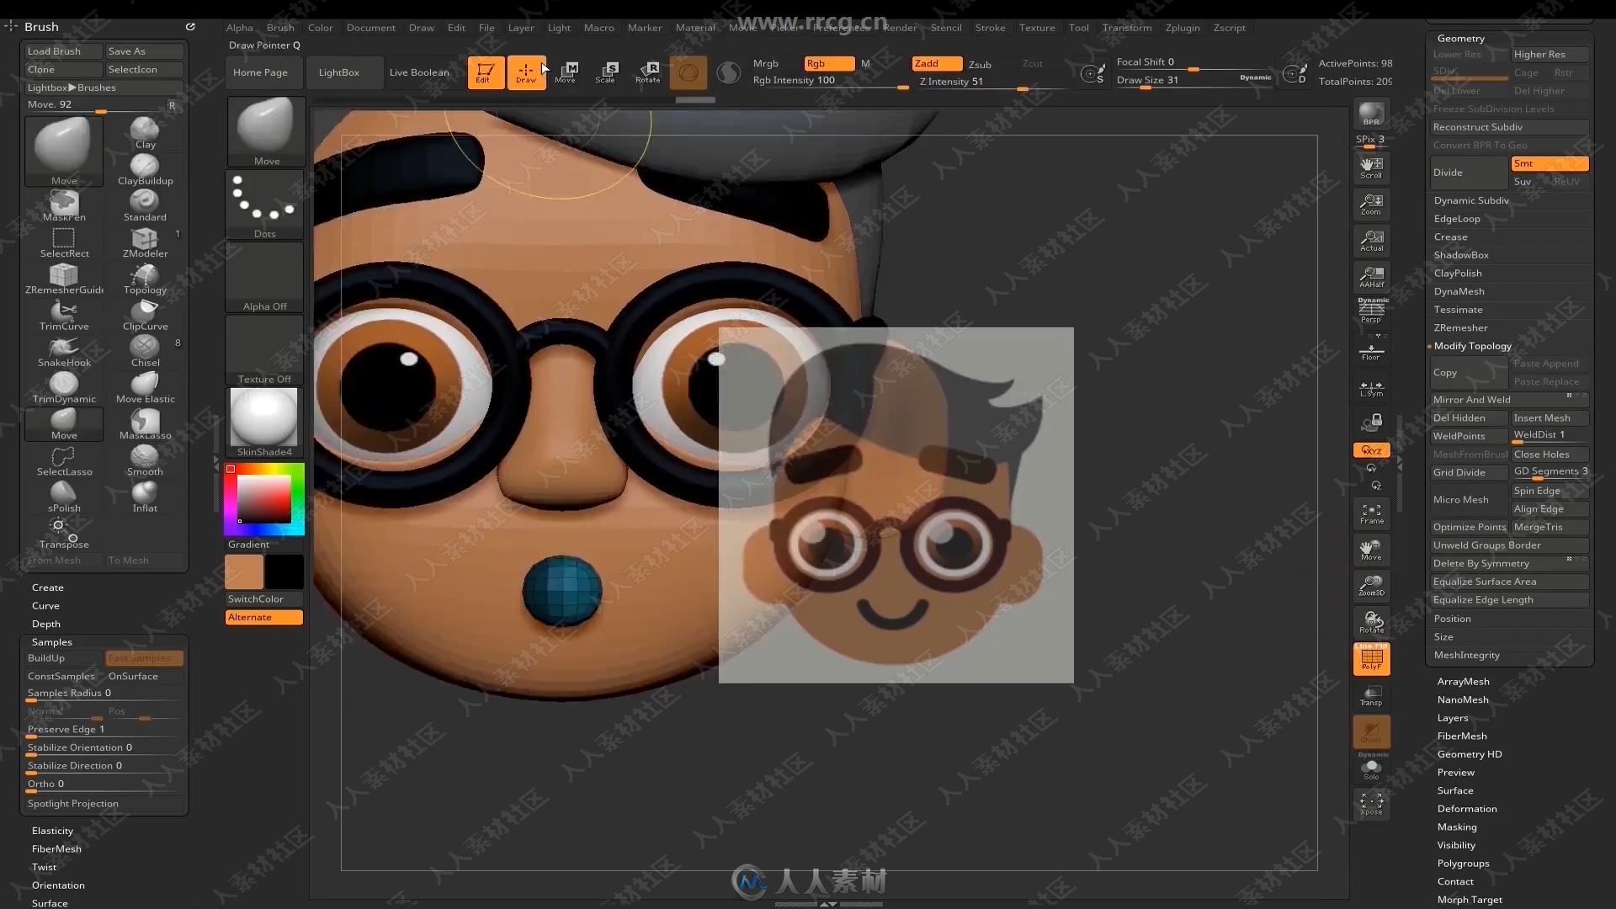The height and width of the screenshot is (909, 1616).
Task: Open the Zplugin menu
Action: pyautogui.click(x=1183, y=28)
